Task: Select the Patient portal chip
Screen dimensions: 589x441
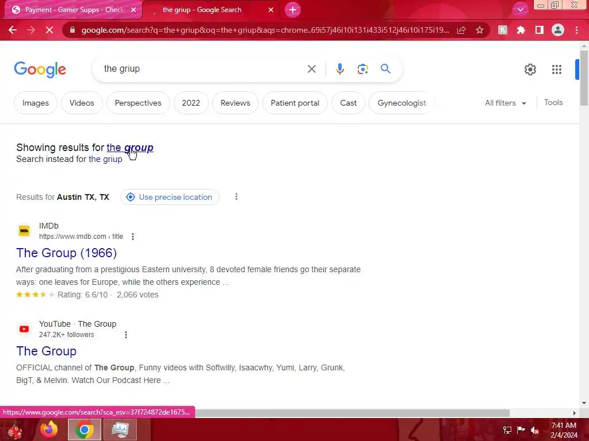Action: tap(295, 103)
